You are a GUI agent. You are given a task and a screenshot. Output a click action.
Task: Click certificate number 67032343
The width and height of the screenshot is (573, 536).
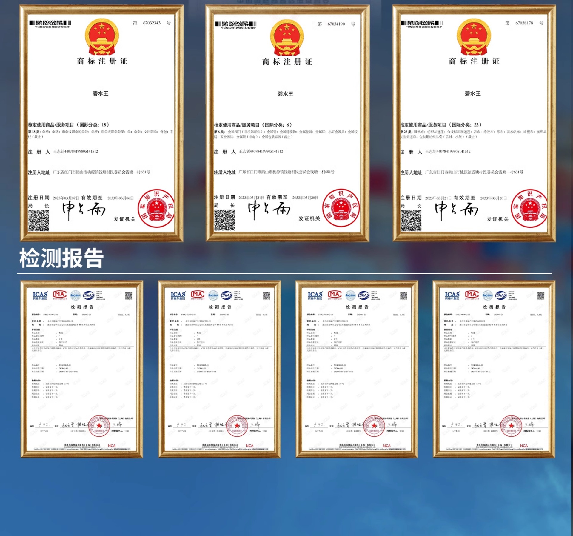[152, 23]
